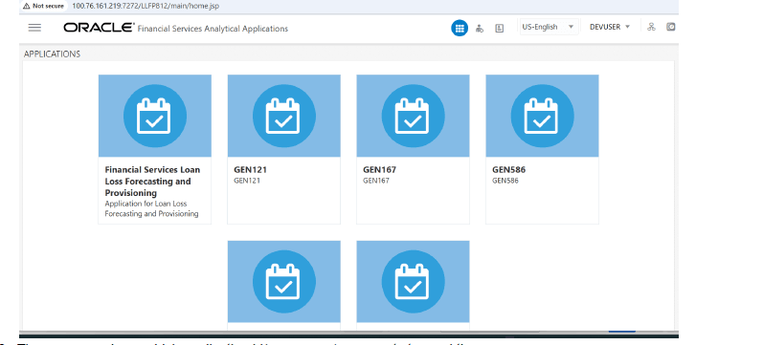Click the object hierarchy icon in header
The width and height of the screenshot is (763, 345).
click(x=651, y=27)
